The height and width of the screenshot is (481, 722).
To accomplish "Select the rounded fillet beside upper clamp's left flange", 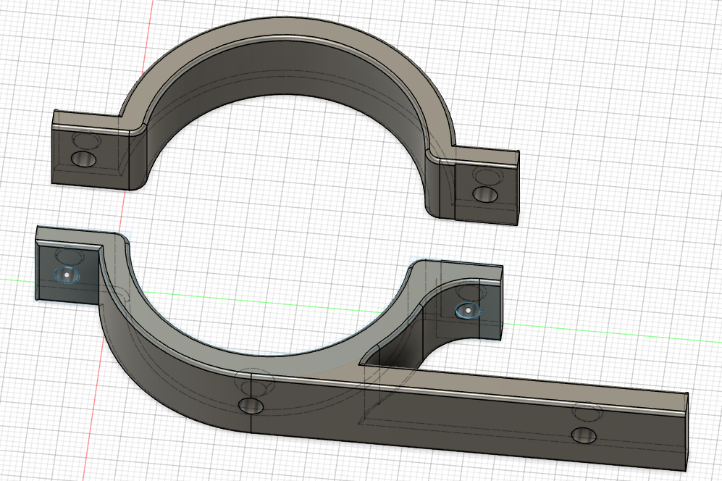I will tap(138, 156).
